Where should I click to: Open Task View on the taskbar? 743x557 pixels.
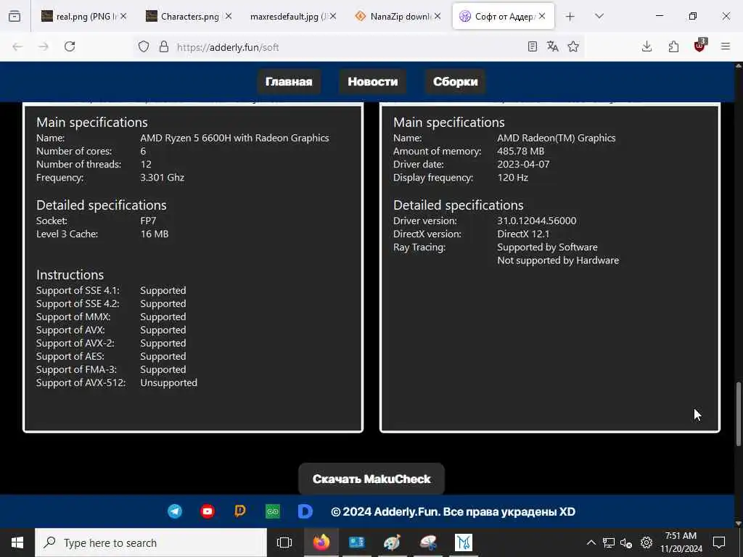[284, 542]
